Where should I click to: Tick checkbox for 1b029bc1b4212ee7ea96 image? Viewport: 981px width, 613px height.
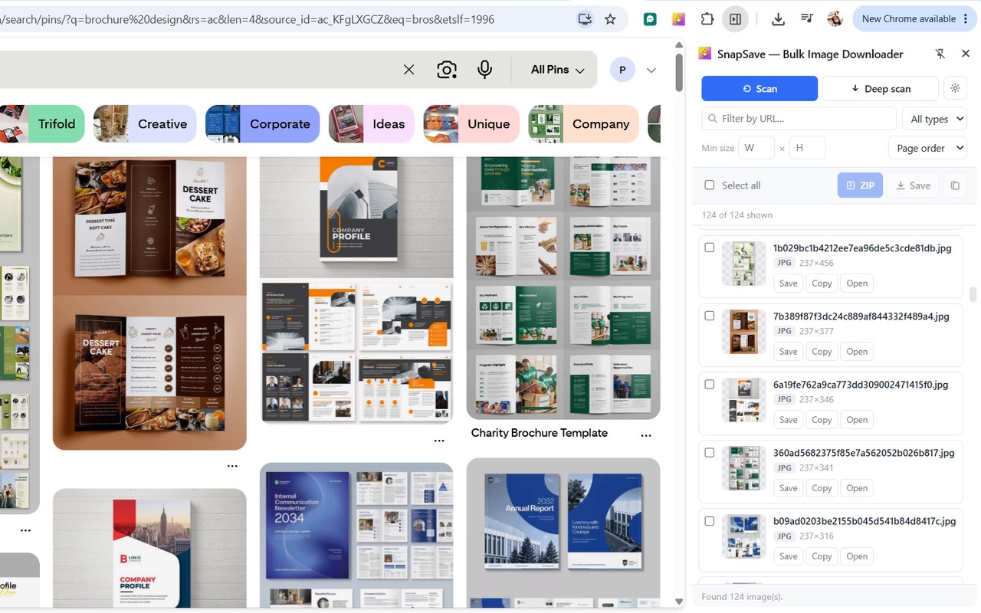click(x=710, y=247)
